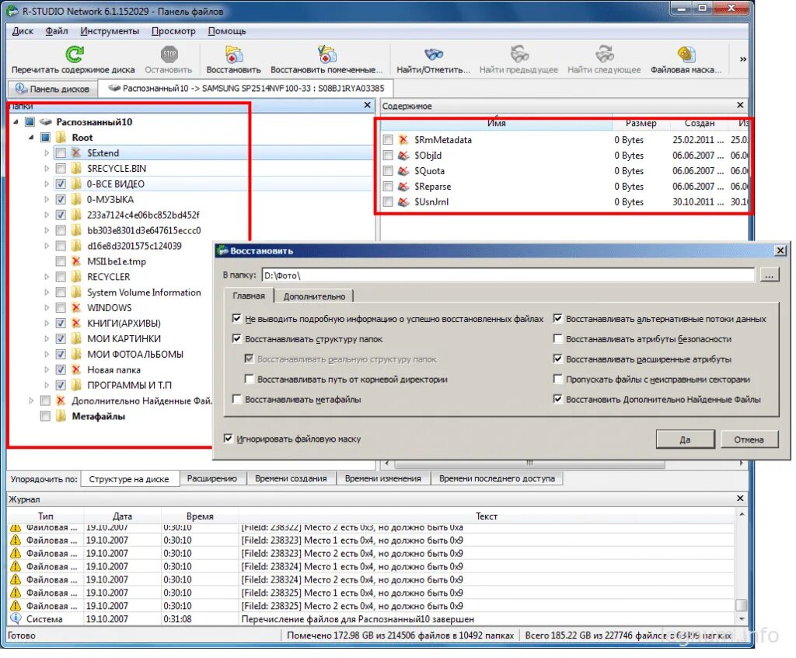Image resolution: width=796 pixels, height=658 pixels.
Task: Switch to the Дополнительно tab in dialog
Action: [x=314, y=296]
